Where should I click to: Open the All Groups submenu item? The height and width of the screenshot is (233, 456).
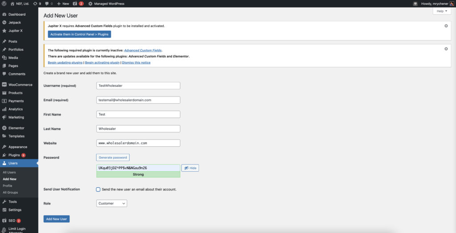[x=11, y=193]
